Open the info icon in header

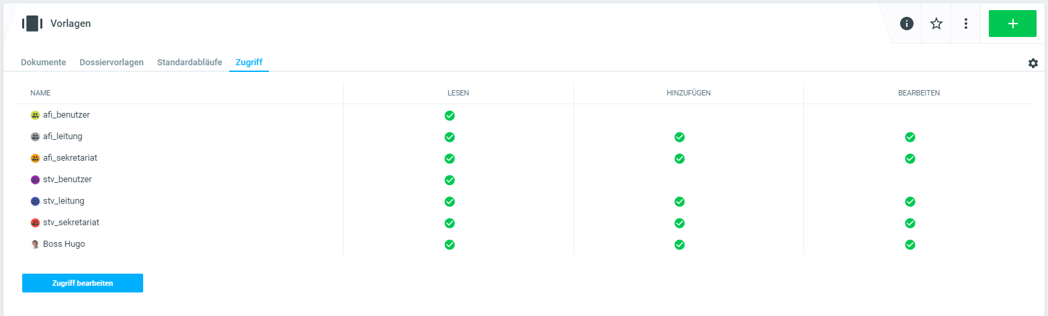tap(907, 24)
